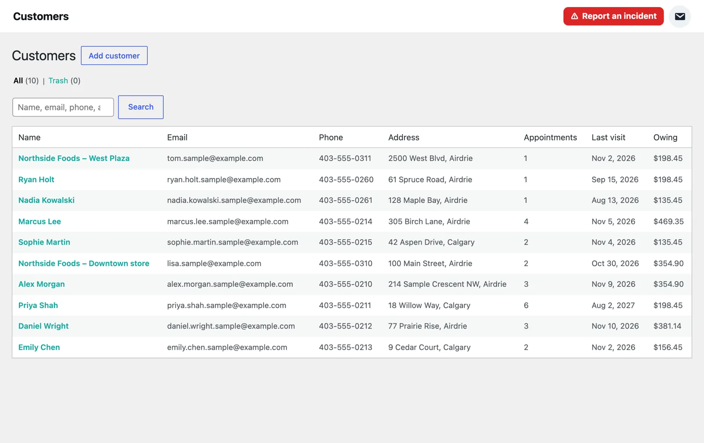Click the Customers page title in header

pos(41,16)
